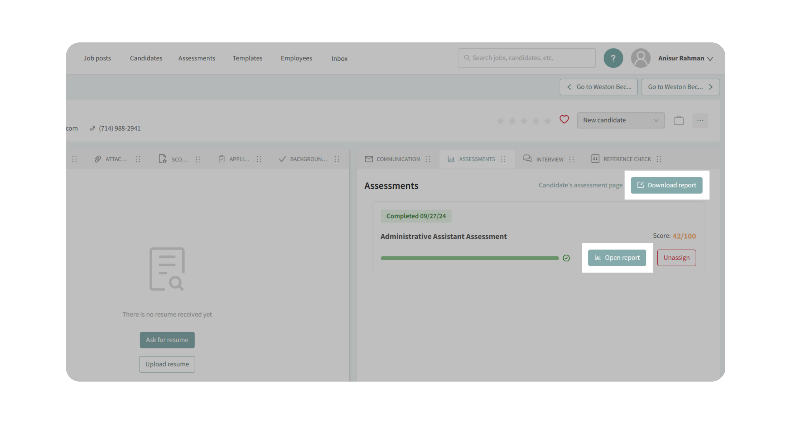Click the briefcase icon beside status dropdown
Image resolution: width=791 pixels, height=424 pixels.
(679, 120)
